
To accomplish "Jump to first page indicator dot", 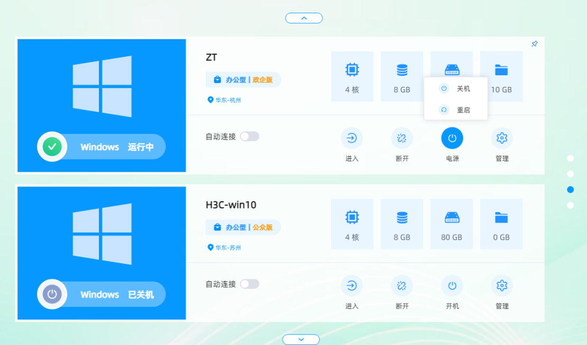I will point(571,158).
